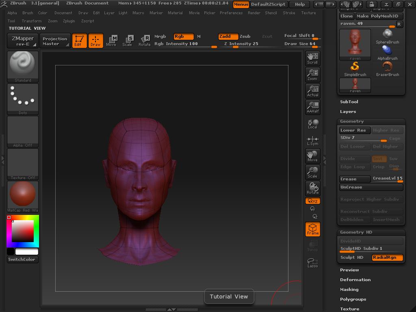Disable the RadialRgn option

tap(387, 258)
